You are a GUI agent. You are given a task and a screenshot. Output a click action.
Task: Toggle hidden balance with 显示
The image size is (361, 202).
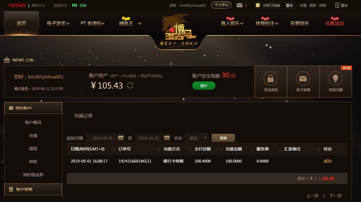click(289, 5)
